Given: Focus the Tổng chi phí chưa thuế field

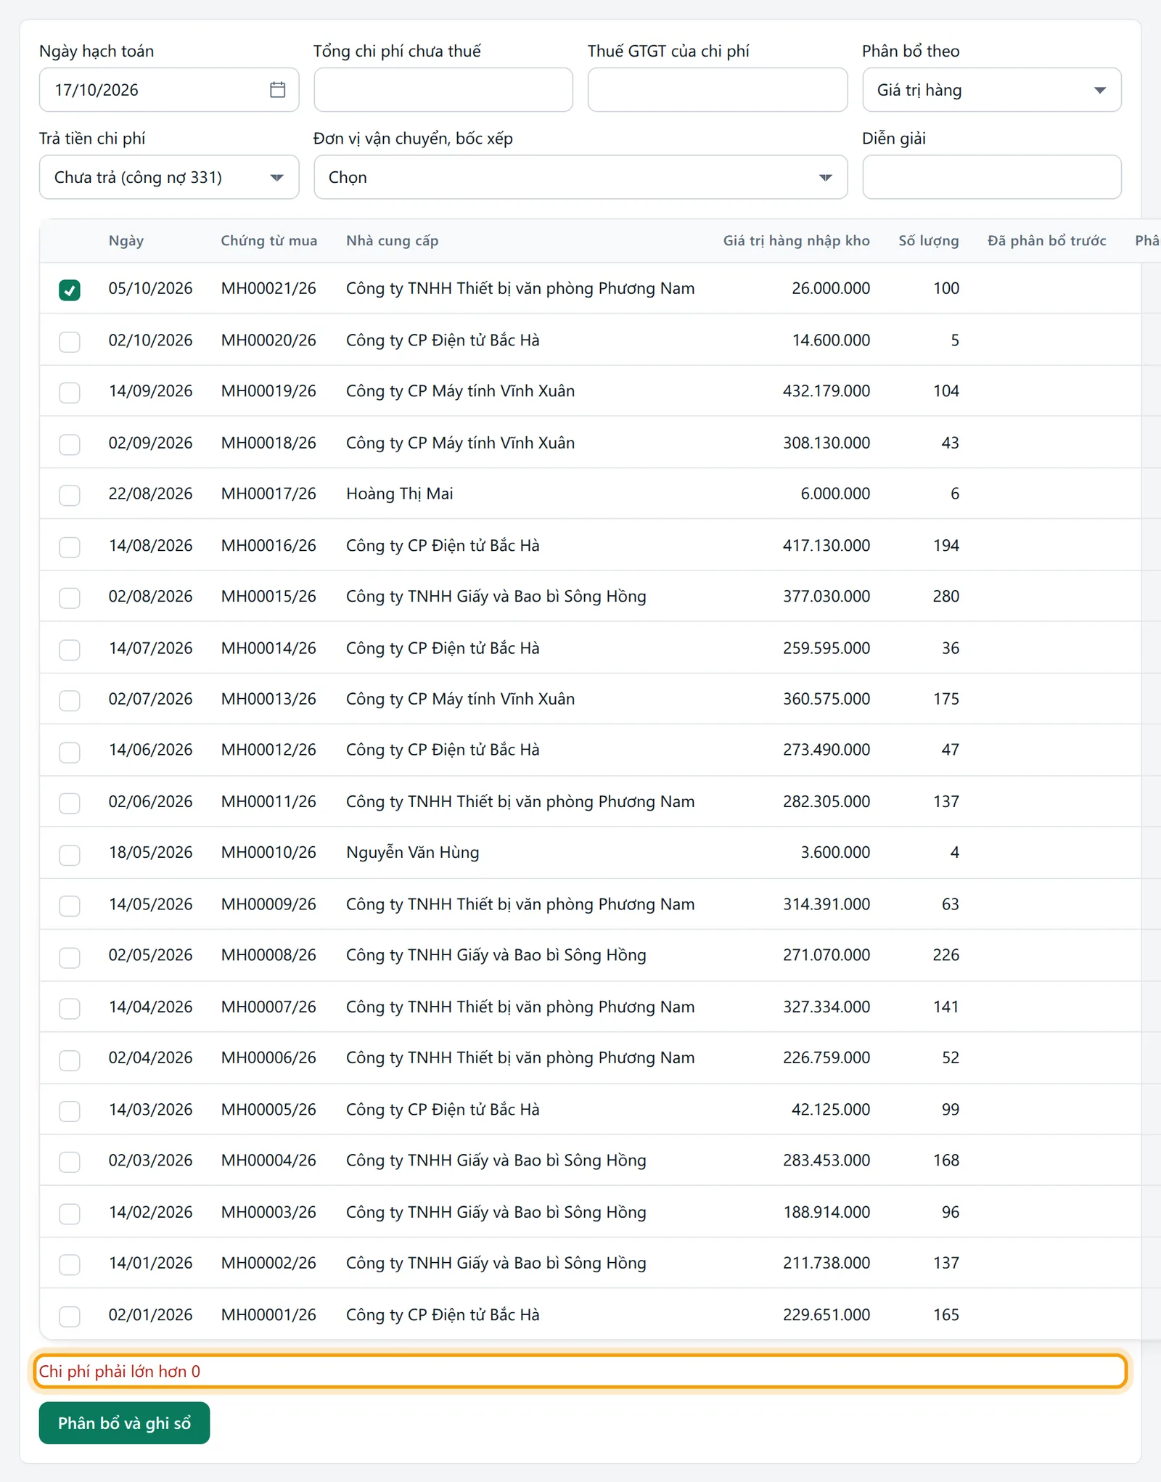Looking at the screenshot, I should [443, 90].
